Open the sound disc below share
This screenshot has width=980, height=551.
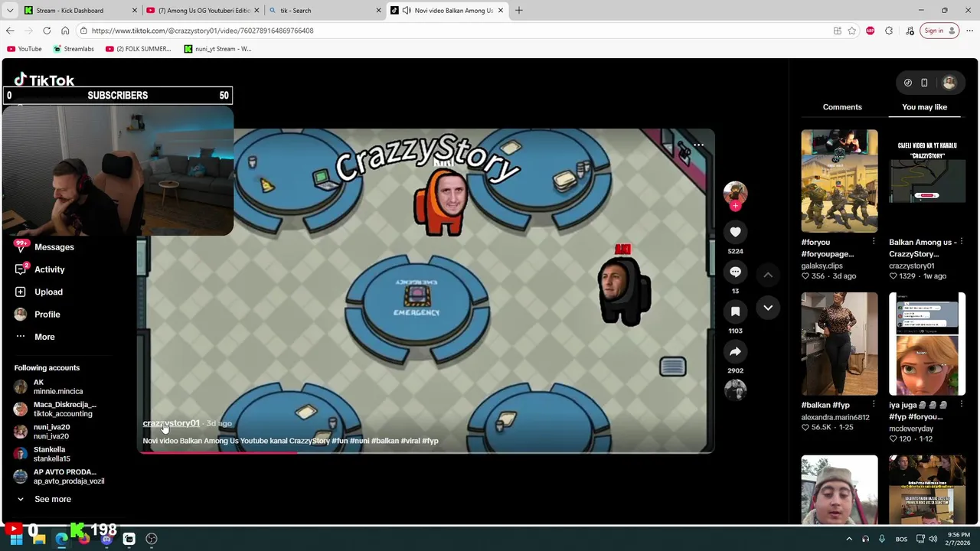coord(735,390)
